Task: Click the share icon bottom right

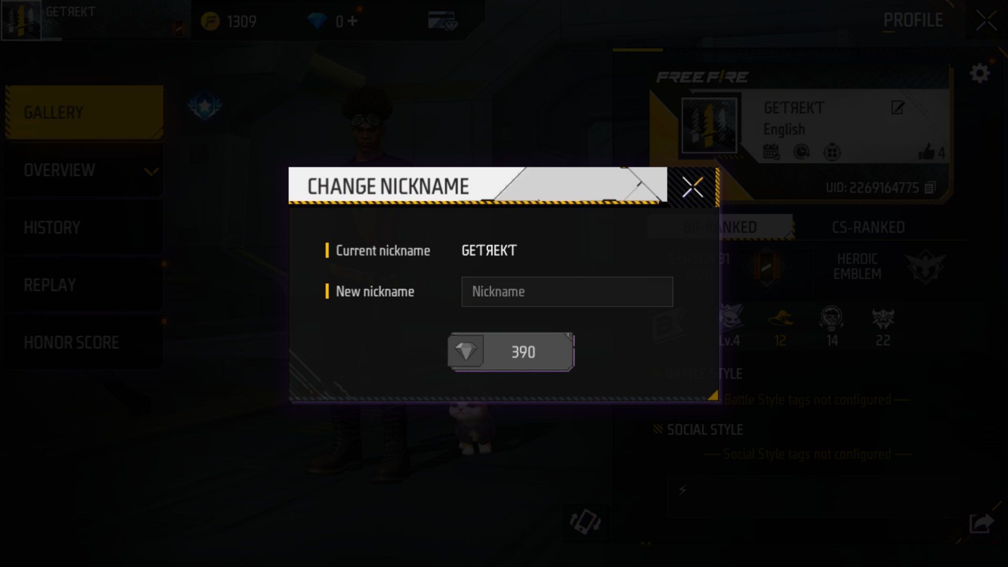Action: [982, 523]
